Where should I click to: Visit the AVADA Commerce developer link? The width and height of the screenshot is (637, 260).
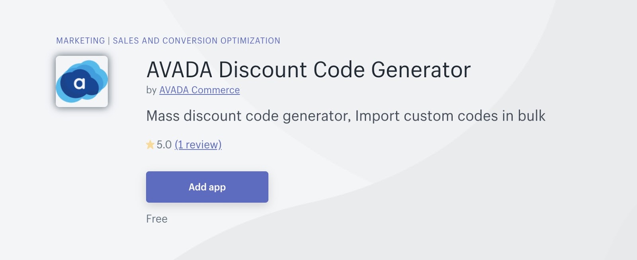point(199,90)
